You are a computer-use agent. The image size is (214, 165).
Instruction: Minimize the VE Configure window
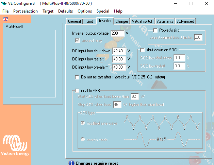click(176, 3)
